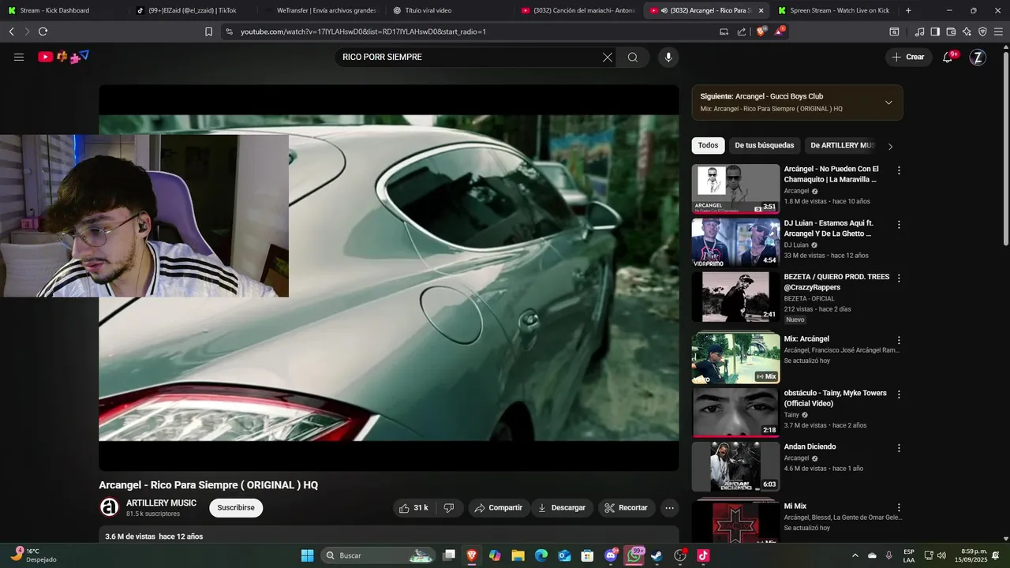Like the video with thumbs up
The image size is (1010, 568).
pyautogui.click(x=413, y=508)
